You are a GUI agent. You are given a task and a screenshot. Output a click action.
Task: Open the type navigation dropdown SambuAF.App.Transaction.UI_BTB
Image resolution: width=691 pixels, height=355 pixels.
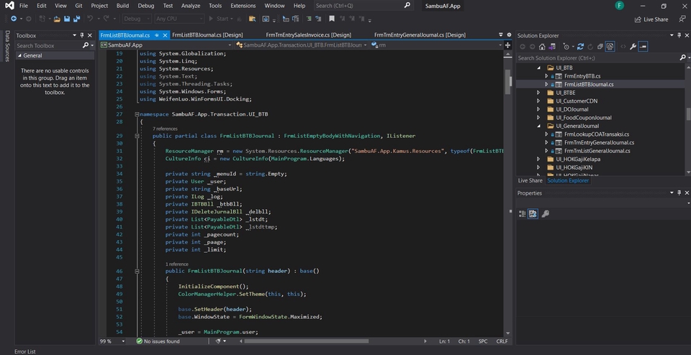click(302, 45)
